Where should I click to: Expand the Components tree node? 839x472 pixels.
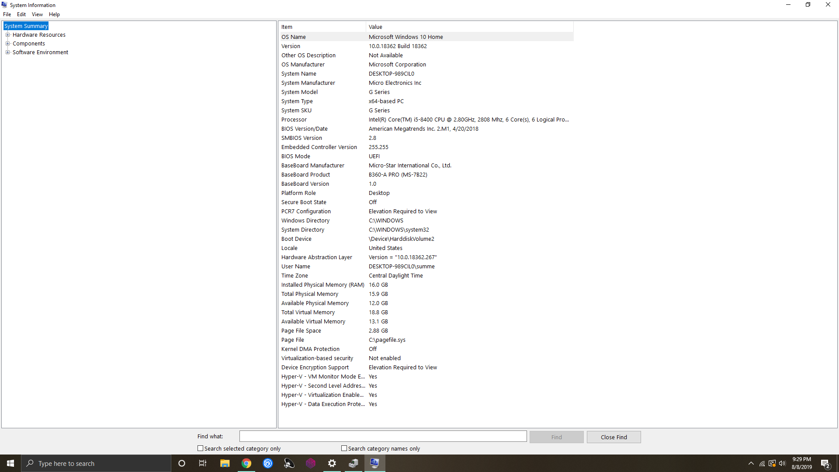(7, 44)
